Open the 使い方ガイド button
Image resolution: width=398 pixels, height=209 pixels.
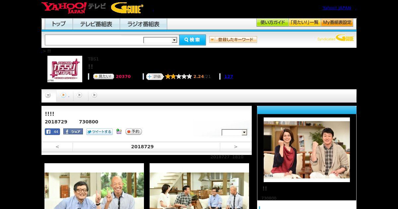pos(272,23)
